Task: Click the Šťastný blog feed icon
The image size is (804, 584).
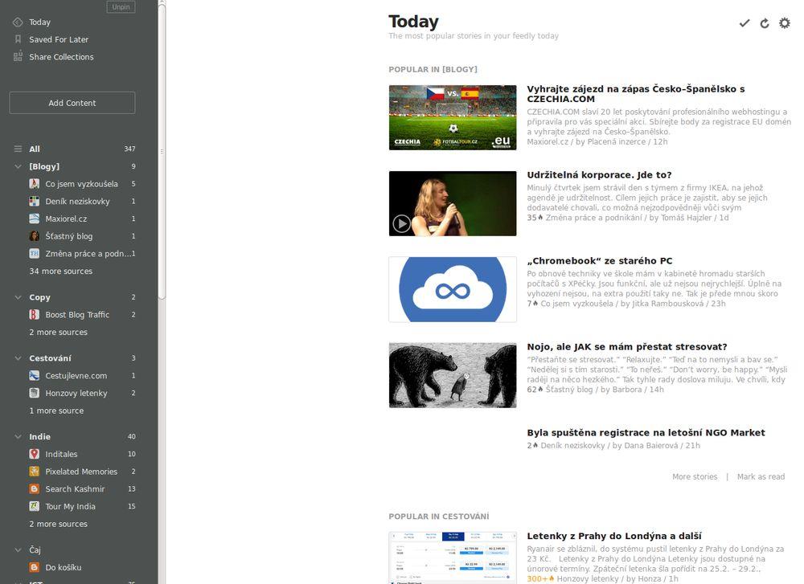Action: pyautogui.click(x=35, y=236)
